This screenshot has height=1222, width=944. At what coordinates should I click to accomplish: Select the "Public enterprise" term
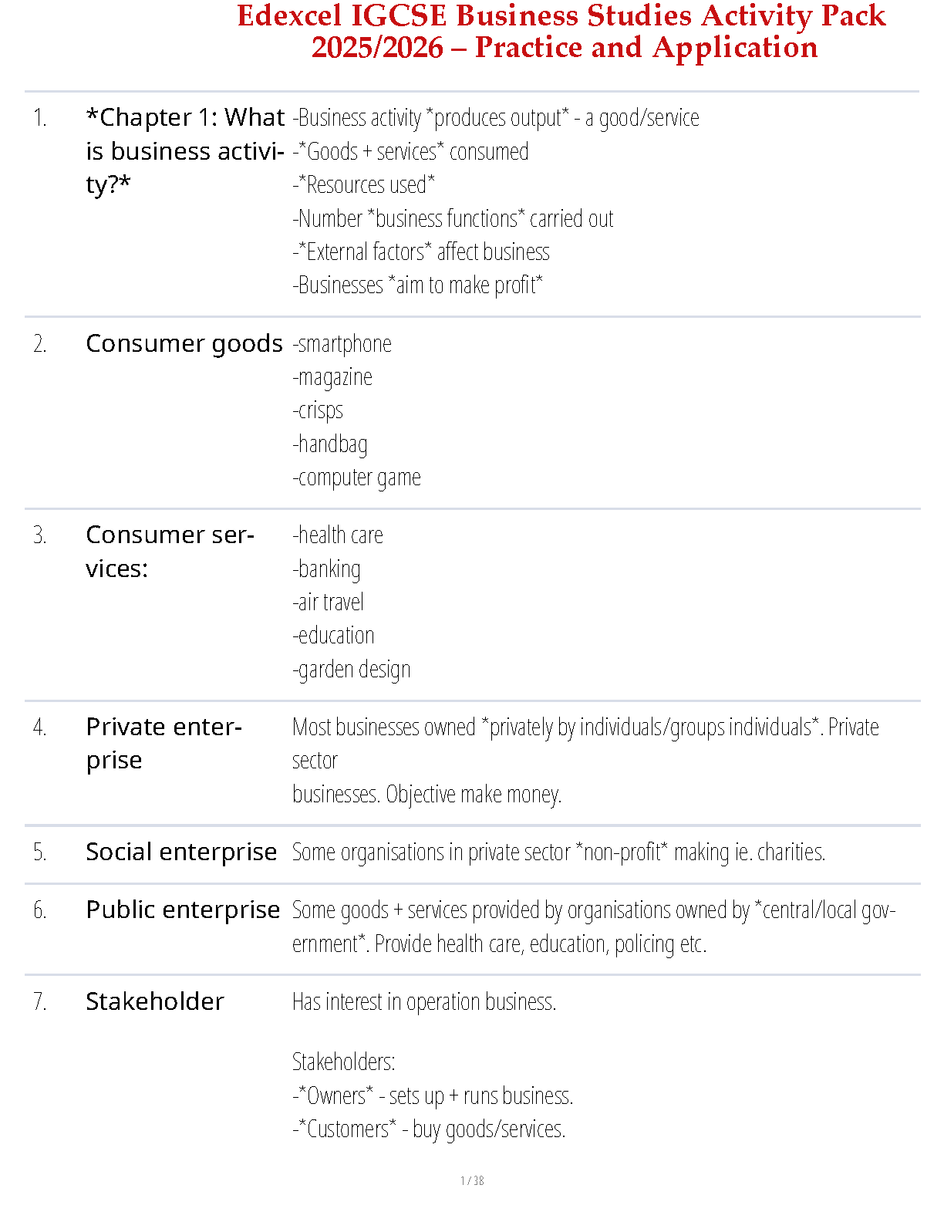(x=183, y=910)
